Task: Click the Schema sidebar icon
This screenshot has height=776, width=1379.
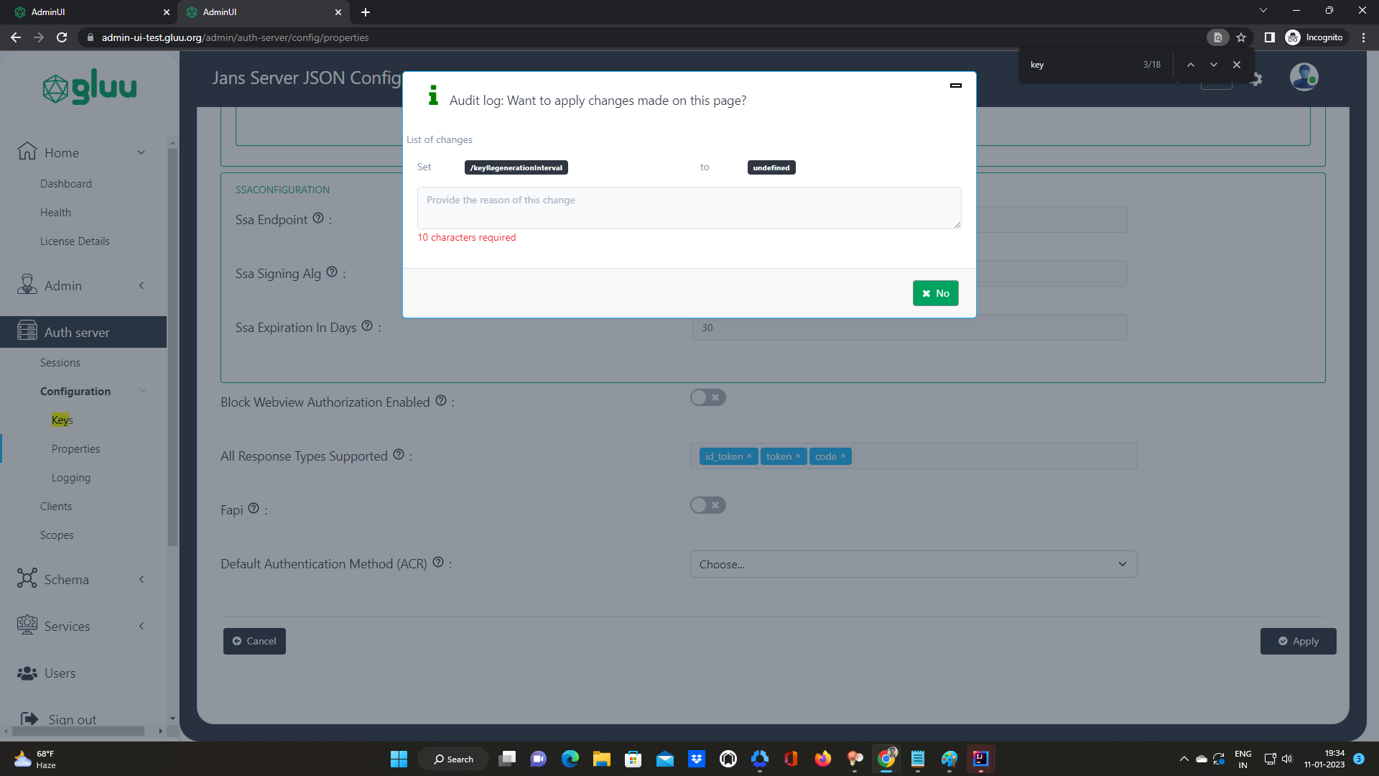Action: point(27,578)
